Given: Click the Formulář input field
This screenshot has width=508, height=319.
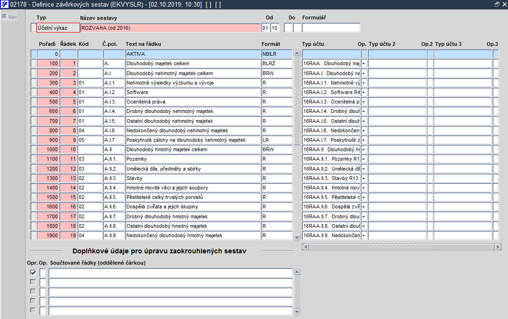Looking at the screenshot, I should [331, 28].
